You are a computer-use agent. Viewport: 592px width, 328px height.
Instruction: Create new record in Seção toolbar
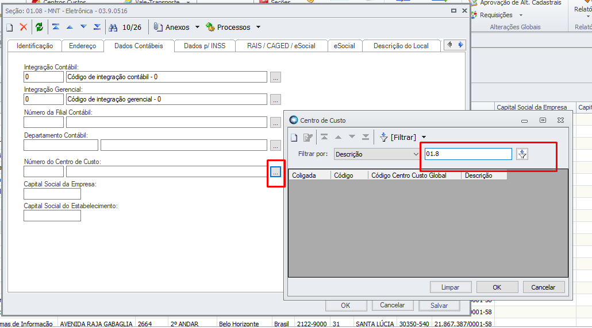pos(9,27)
